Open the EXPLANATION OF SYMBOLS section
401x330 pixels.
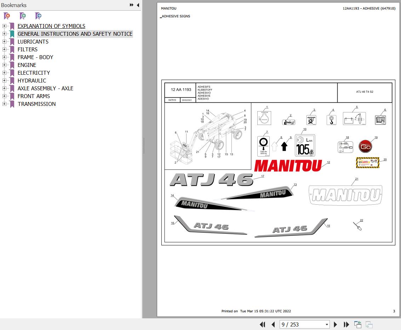tap(51, 26)
